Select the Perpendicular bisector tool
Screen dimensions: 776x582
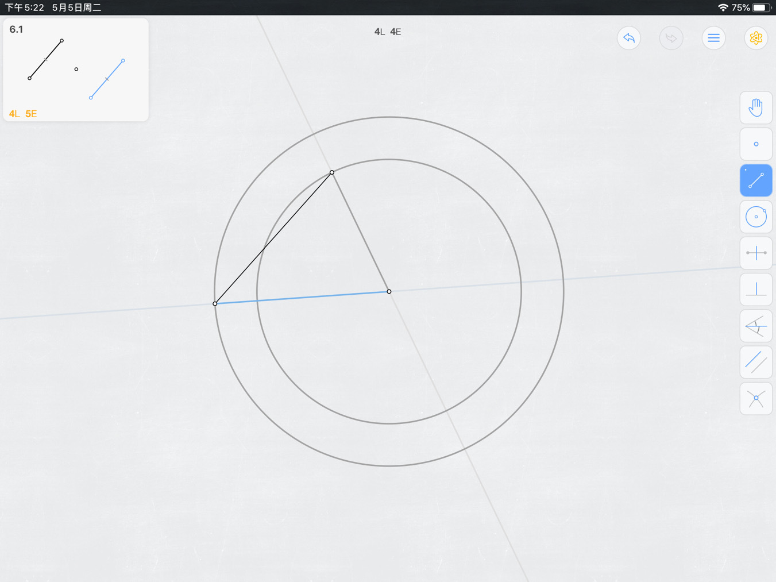tap(756, 253)
